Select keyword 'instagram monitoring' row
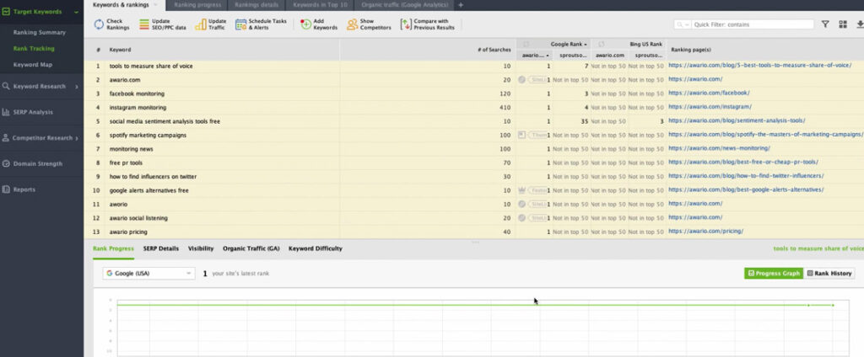The width and height of the screenshot is (864, 357). click(x=474, y=107)
